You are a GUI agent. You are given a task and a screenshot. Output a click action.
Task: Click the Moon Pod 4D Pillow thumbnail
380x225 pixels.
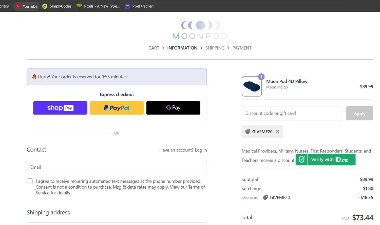[252, 86]
